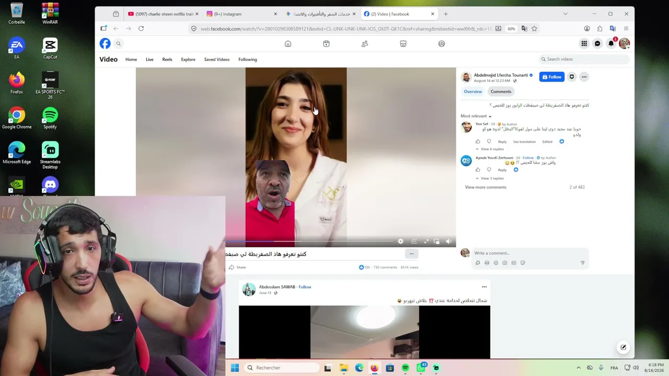Seek on the video progress bar
Viewport: 669px width, 376px height.
(x=309, y=241)
